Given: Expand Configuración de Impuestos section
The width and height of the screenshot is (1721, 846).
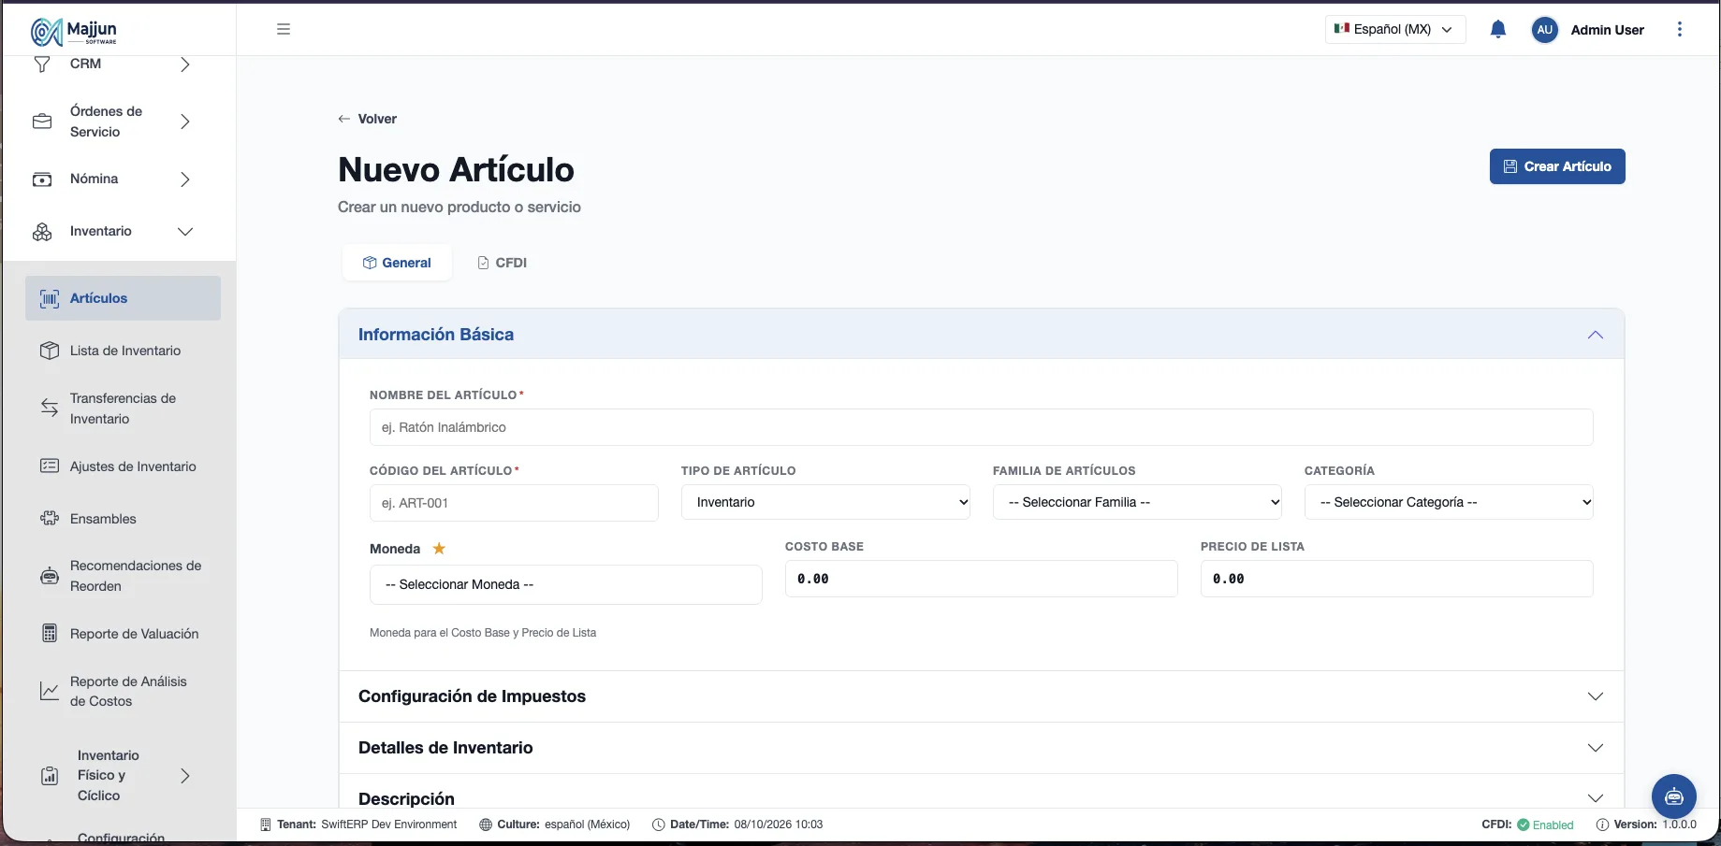Looking at the screenshot, I should [981, 696].
